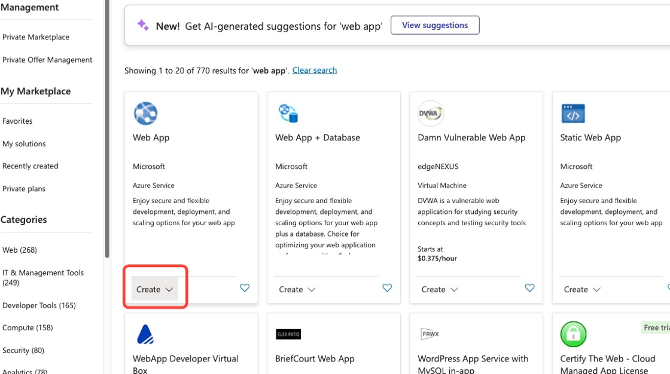670x374 pixels.
Task: Open the Damn Vulnerable Web App title
Action: coord(471,137)
